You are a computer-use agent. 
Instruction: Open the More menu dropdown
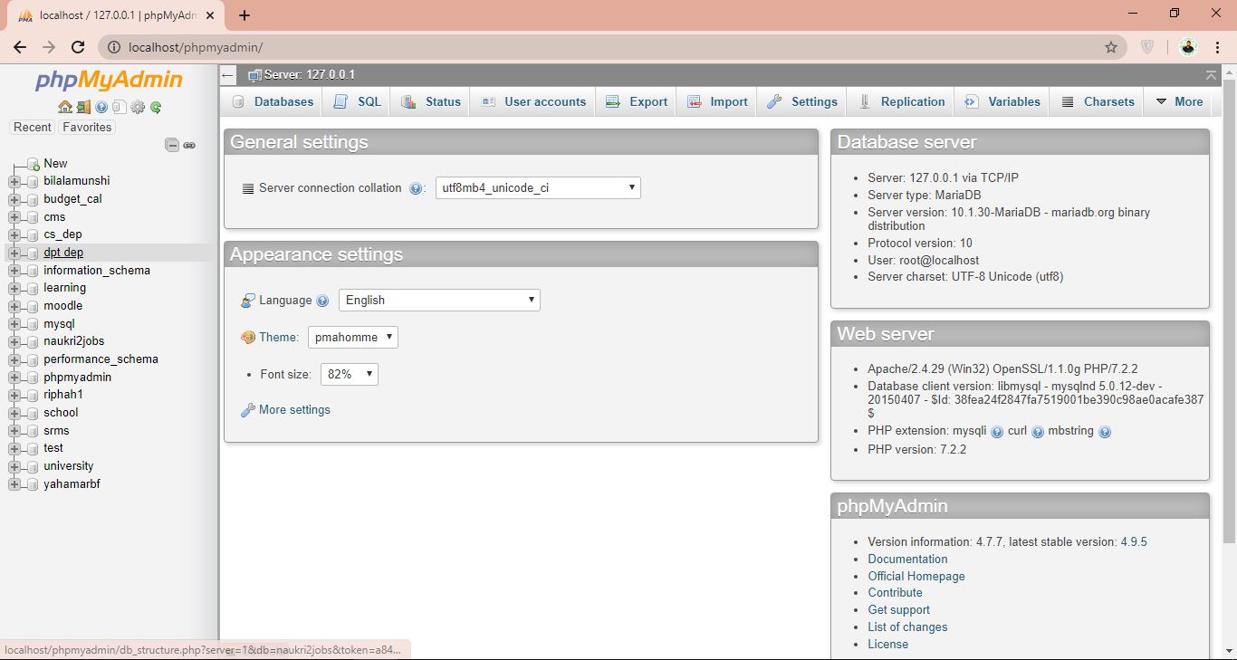[1179, 102]
